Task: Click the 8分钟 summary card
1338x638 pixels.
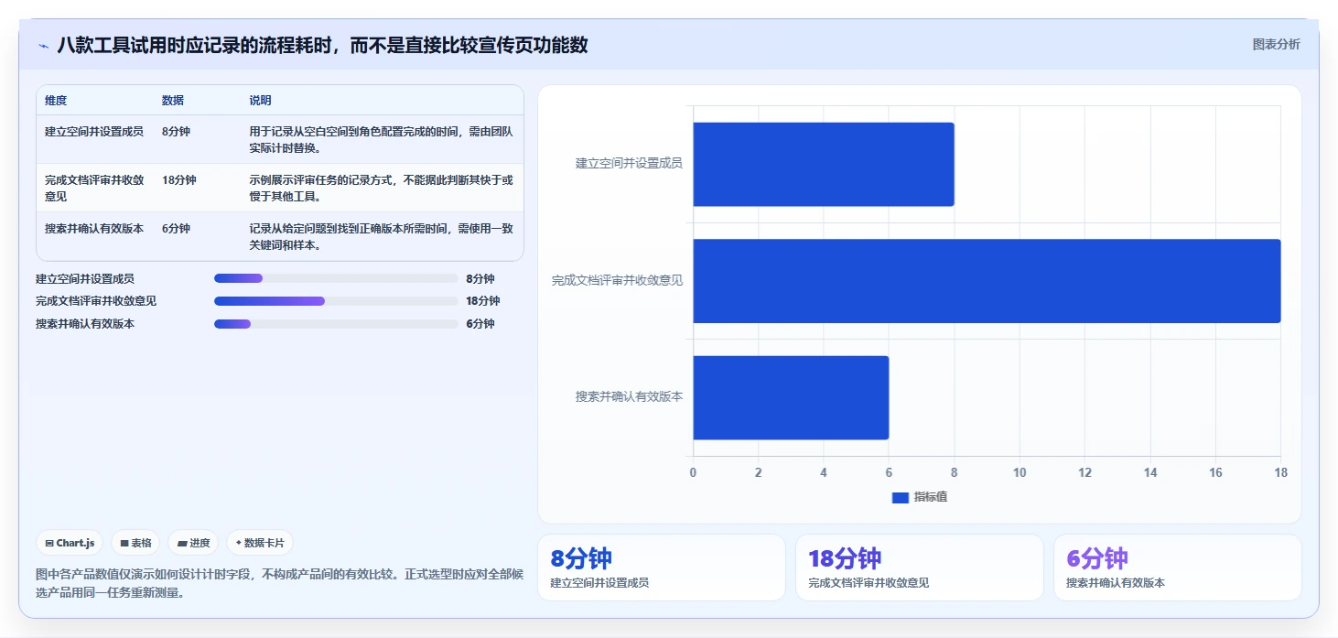Action: pos(661,568)
